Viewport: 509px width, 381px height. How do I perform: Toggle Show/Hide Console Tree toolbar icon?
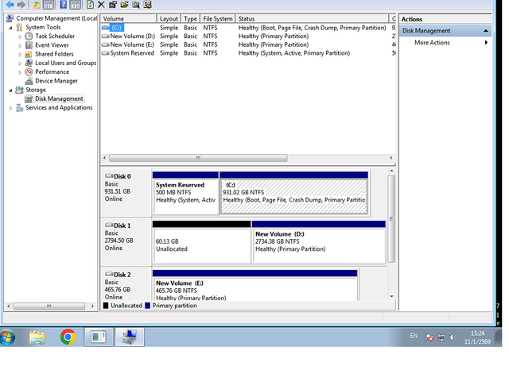[x=49, y=5]
